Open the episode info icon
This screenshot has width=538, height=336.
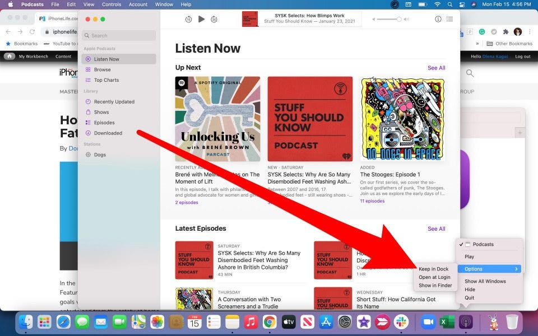[438, 19]
